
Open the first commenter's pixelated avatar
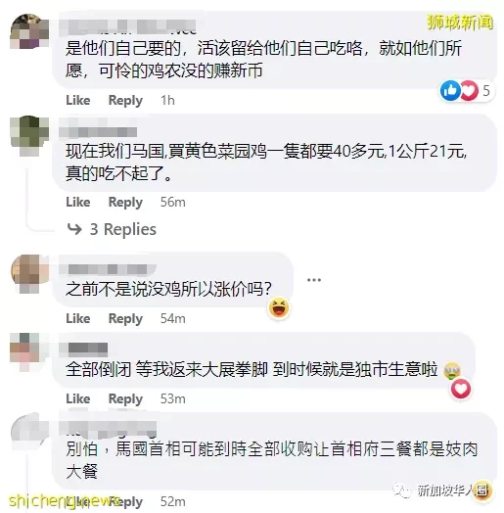29,31
